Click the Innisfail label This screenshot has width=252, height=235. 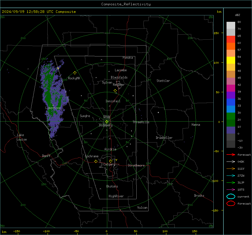pos(113,101)
